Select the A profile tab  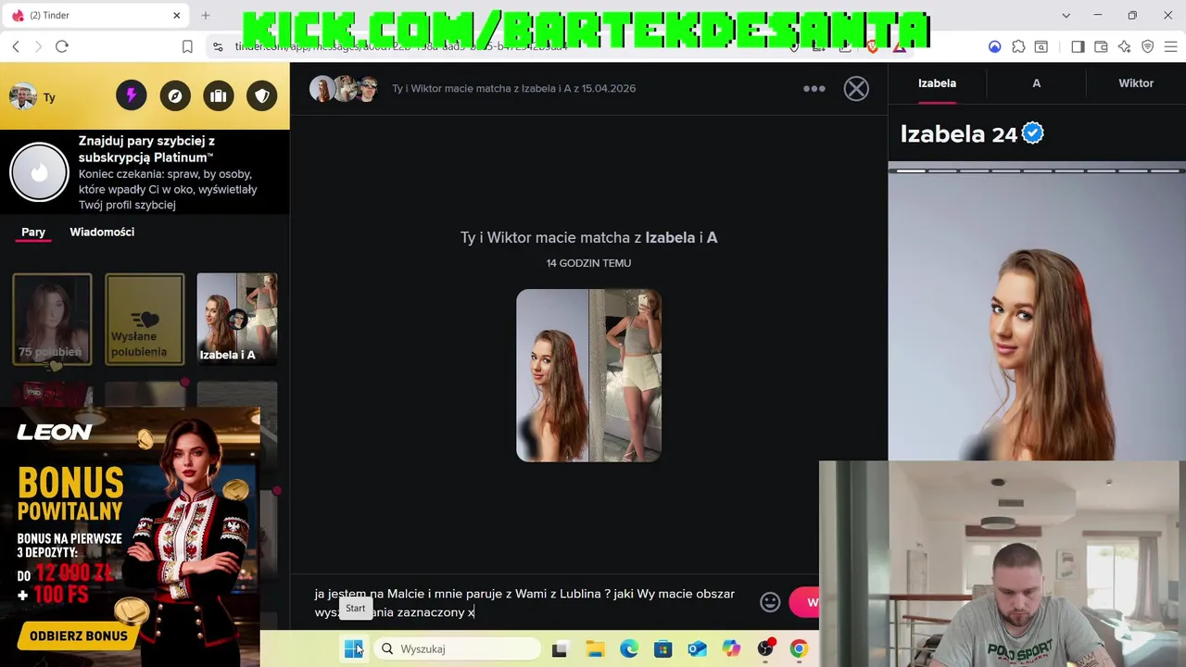click(x=1037, y=83)
